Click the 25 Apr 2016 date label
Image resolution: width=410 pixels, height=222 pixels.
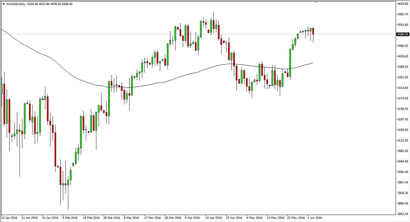click(234, 218)
